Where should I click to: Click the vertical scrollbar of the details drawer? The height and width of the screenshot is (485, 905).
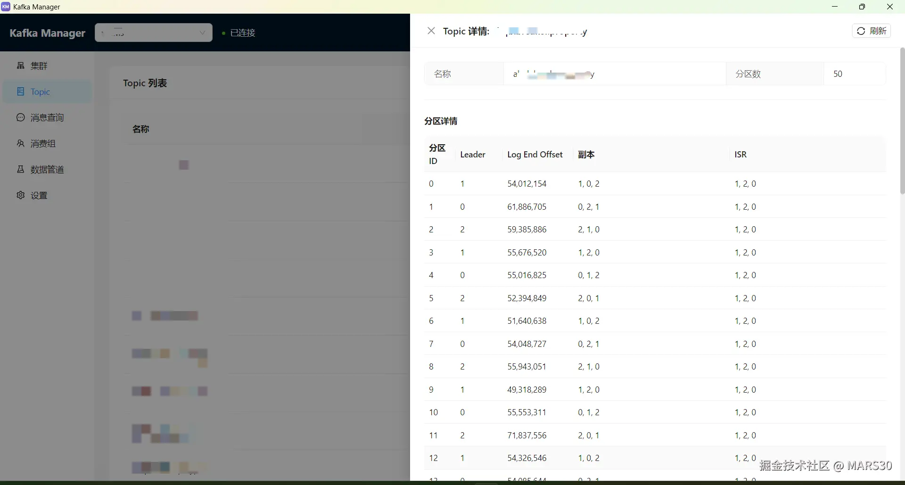(902, 121)
